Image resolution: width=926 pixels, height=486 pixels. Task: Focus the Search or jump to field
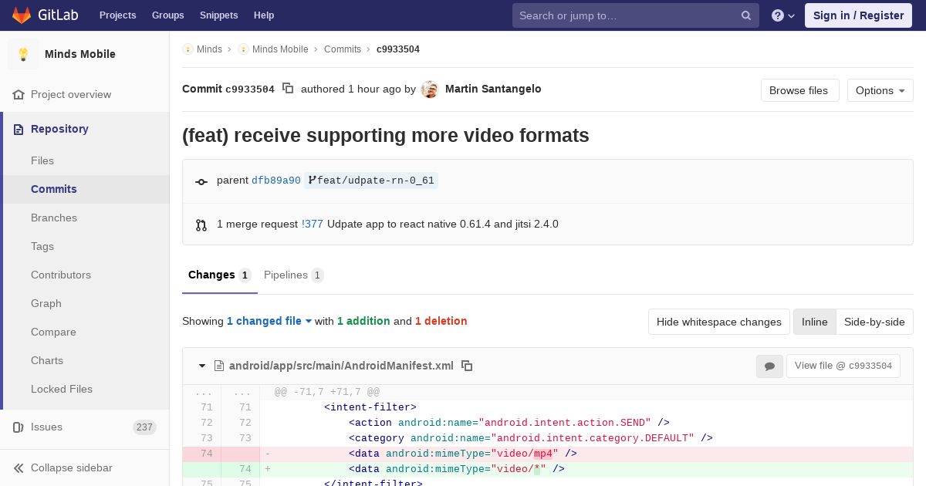pyautogui.click(x=636, y=15)
